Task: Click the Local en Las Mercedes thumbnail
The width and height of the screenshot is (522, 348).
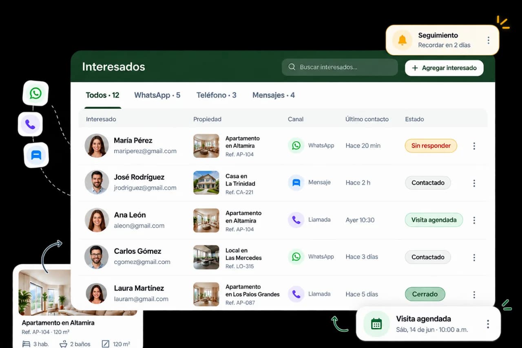Action: click(x=206, y=257)
